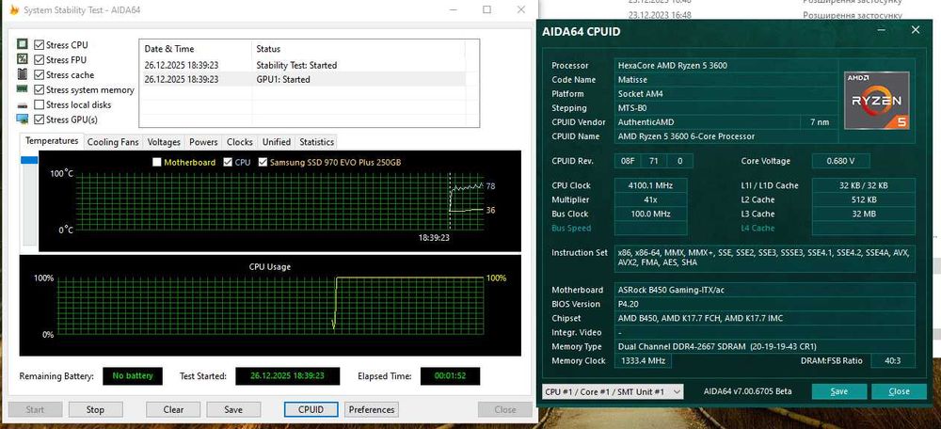Click the Memory Type Dual Channel DDR4-2667 value

click(765, 346)
